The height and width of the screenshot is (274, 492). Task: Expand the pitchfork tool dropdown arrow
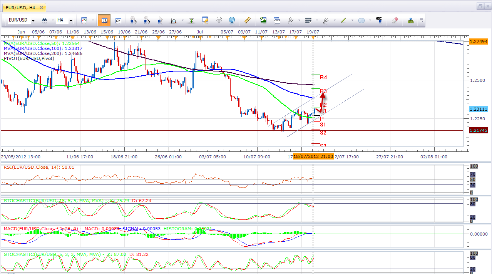click(299, 20)
